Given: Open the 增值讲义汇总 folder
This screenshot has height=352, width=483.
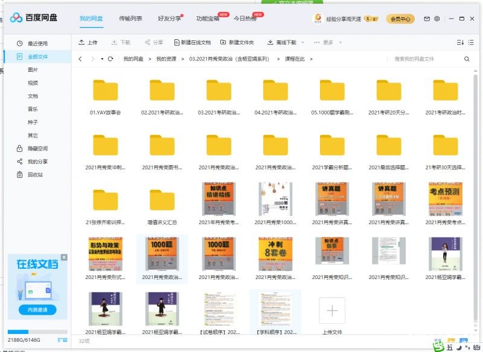Looking at the screenshot, I should pos(162,200).
